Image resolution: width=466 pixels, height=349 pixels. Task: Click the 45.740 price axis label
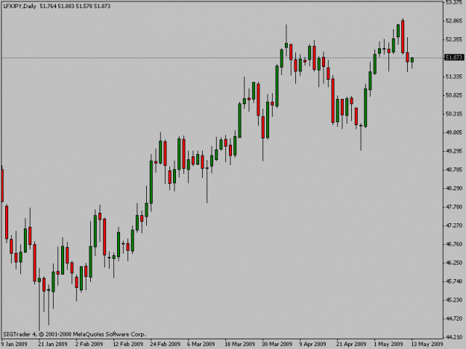click(x=454, y=281)
